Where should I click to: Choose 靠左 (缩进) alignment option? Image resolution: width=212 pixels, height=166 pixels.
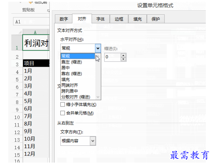click(x=78, y=62)
